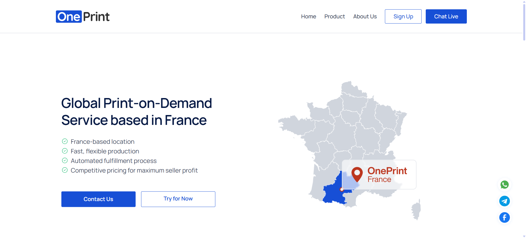
Task: Click the scrollbar down arrow
Action: (x=524, y=236)
